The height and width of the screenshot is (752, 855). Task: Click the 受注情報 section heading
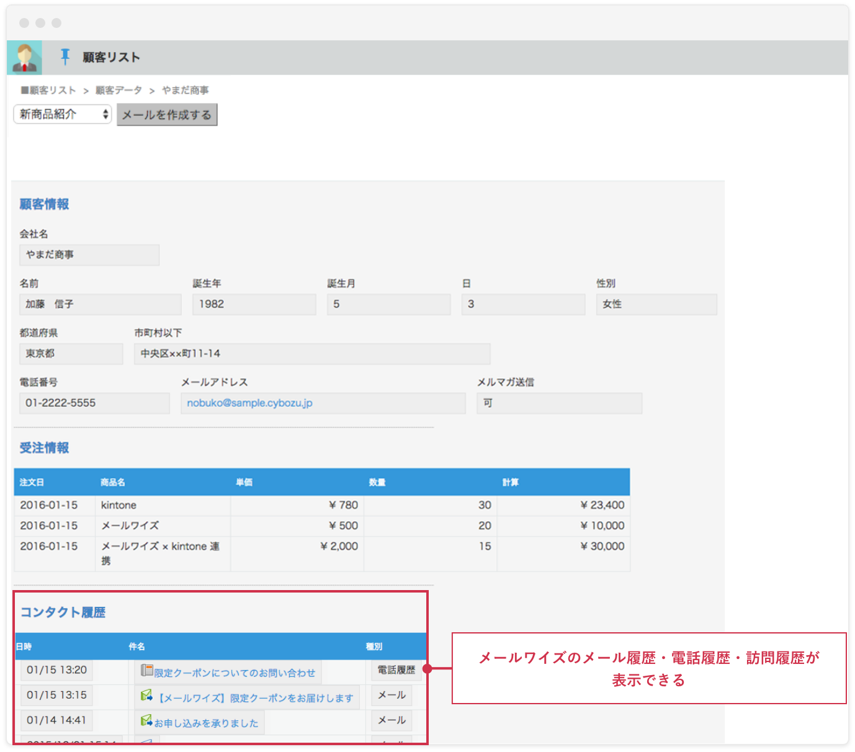click(x=44, y=448)
